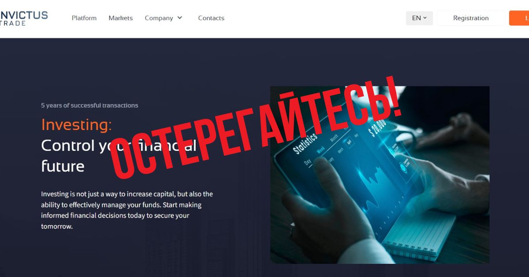
Task: Click the "Control your financial future" headline
Action: (x=119, y=156)
